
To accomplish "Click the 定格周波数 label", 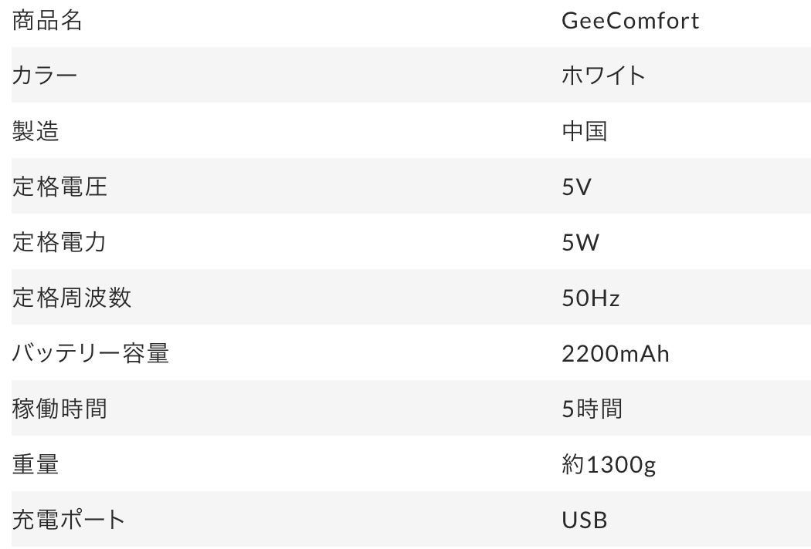I will 72,298.
